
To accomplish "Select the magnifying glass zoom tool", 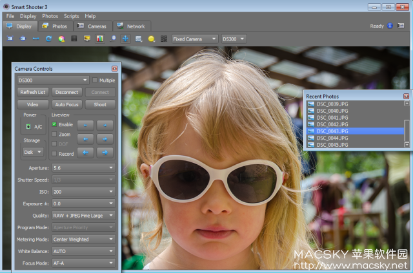I will (x=113, y=39).
